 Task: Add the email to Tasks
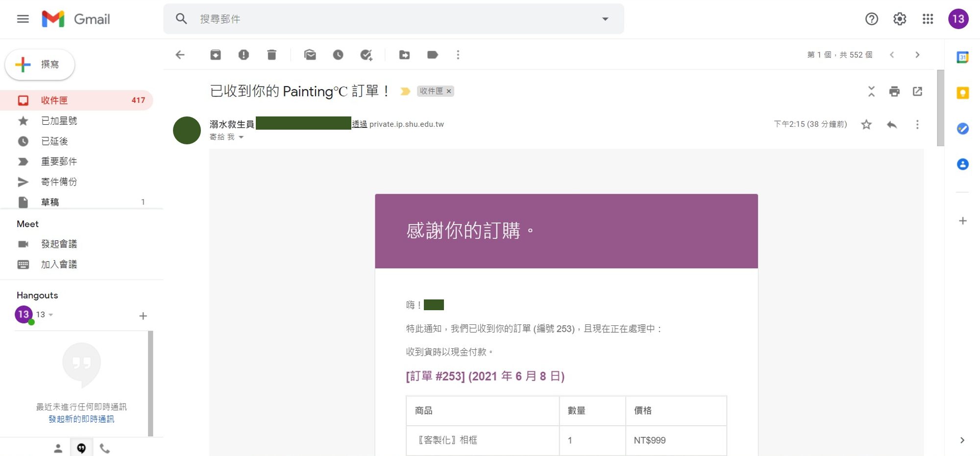pyautogui.click(x=366, y=55)
